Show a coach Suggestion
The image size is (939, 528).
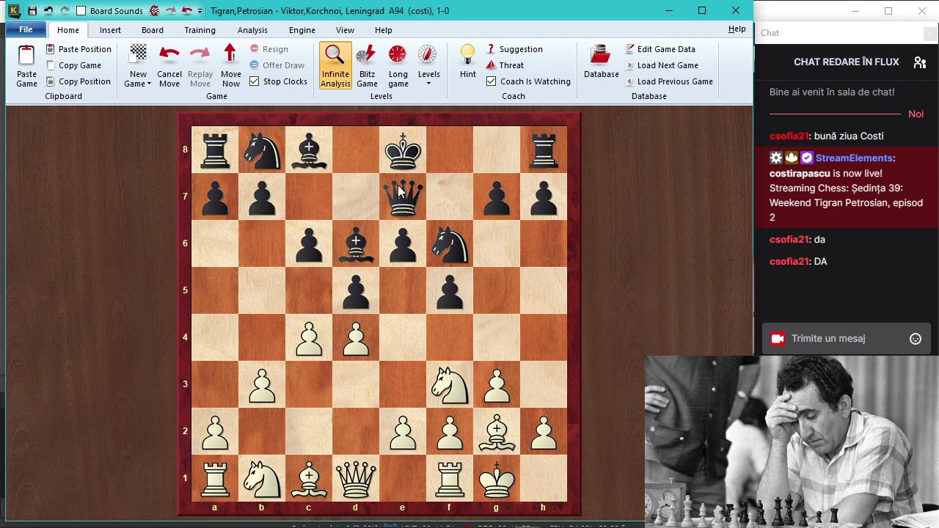pyautogui.click(x=514, y=49)
